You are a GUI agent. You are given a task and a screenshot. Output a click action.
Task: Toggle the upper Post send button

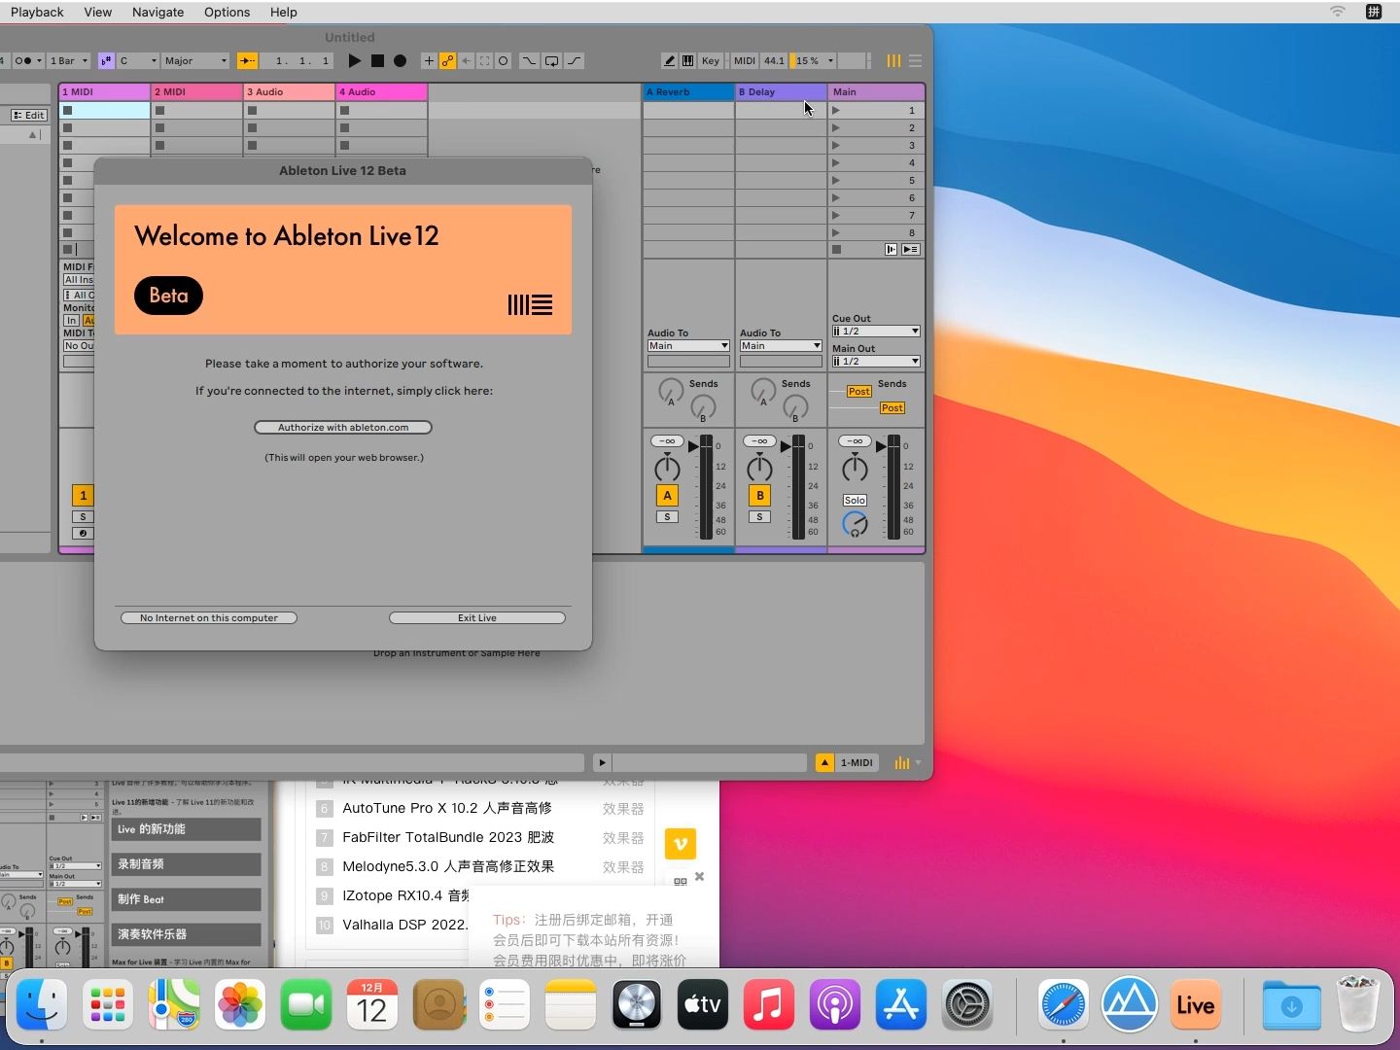coord(858,391)
